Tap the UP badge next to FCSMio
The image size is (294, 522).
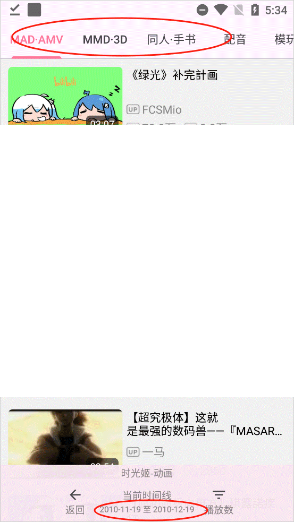(x=133, y=109)
